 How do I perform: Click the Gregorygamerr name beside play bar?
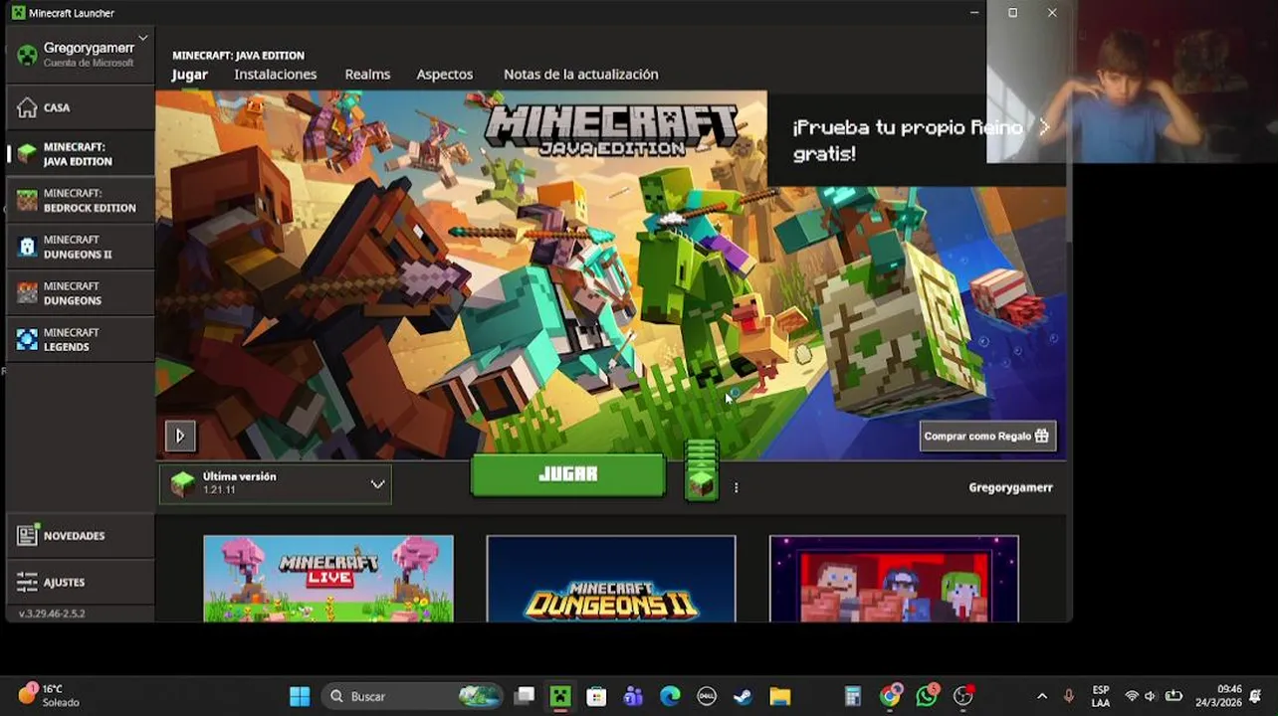click(1010, 487)
